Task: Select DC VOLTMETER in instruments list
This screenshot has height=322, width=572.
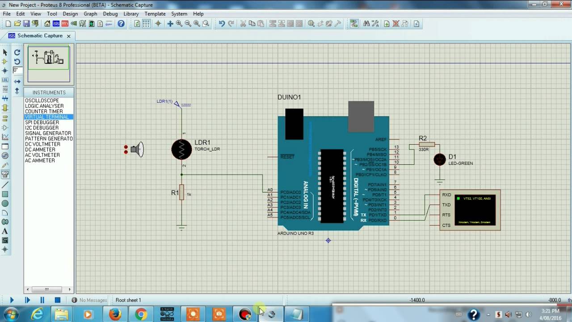Action: pyautogui.click(x=43, y=144)
